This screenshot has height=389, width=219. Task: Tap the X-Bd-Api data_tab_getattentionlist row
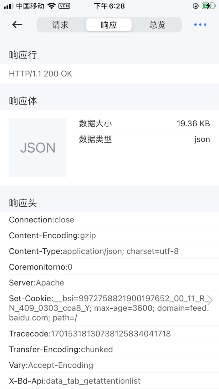(x=75, y=381)
